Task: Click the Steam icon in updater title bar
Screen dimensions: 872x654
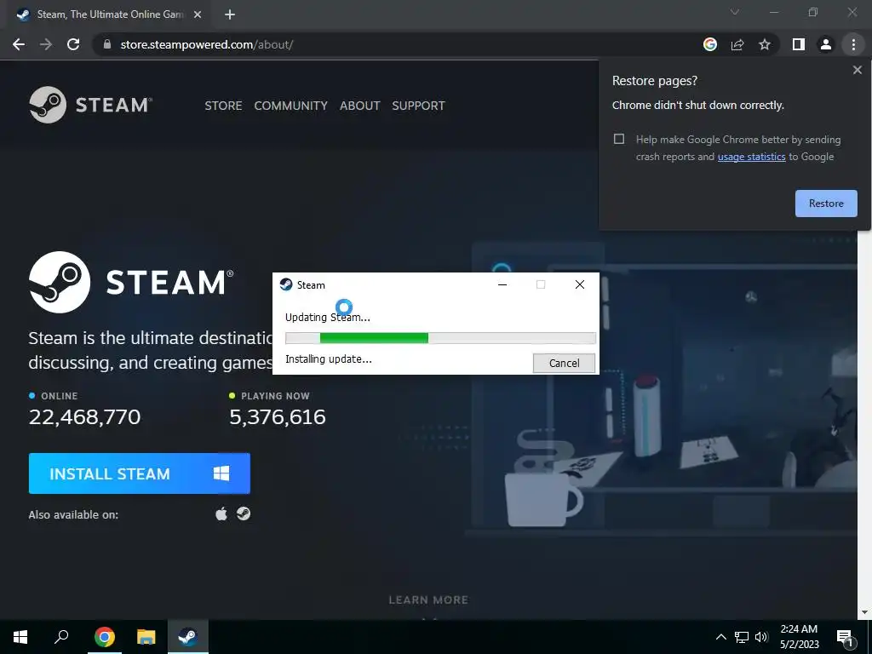Action: (286, 284)
